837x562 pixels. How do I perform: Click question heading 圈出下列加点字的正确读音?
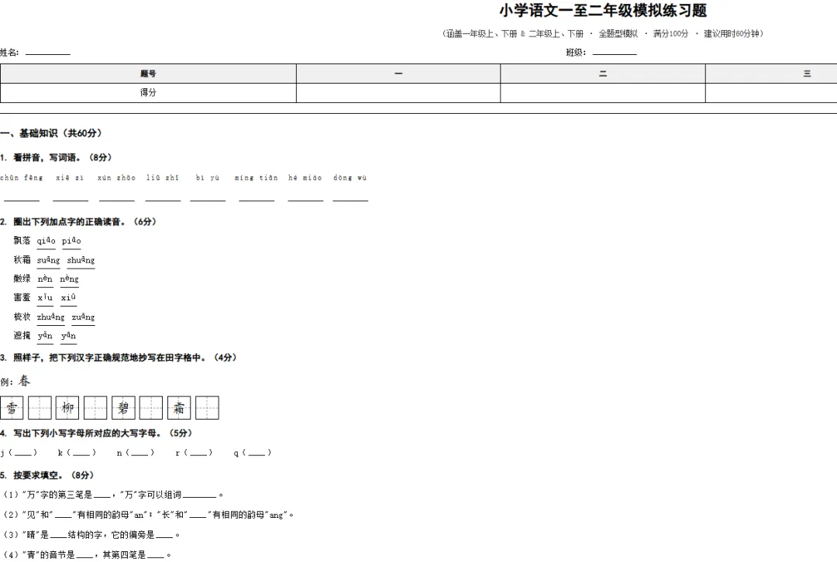pyautogui.click(x=78, y=222)
